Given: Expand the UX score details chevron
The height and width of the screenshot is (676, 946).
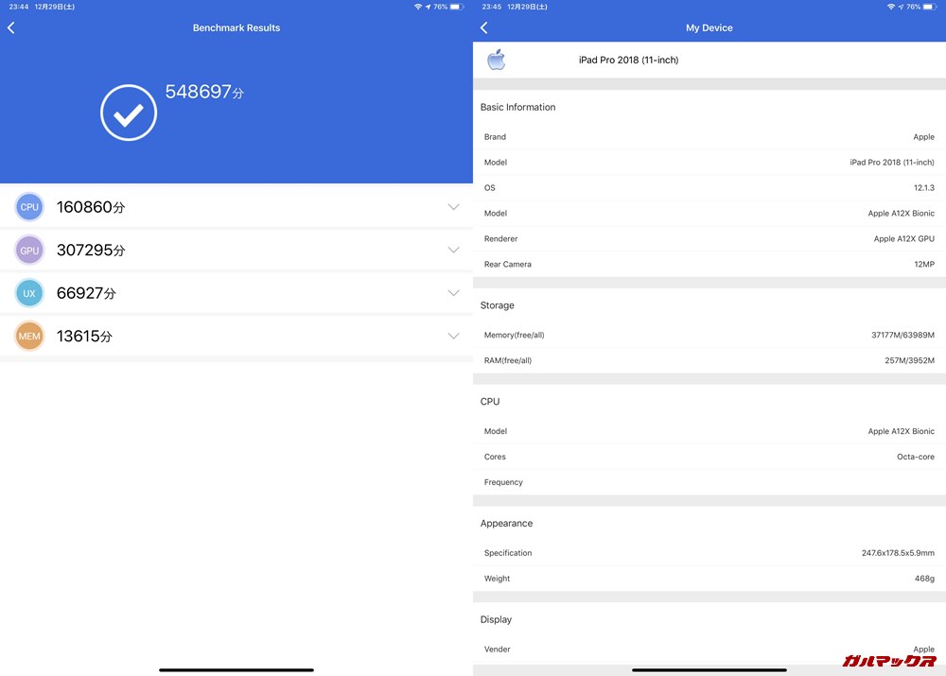Looking at the screenshot, I should tap(453, 293).
